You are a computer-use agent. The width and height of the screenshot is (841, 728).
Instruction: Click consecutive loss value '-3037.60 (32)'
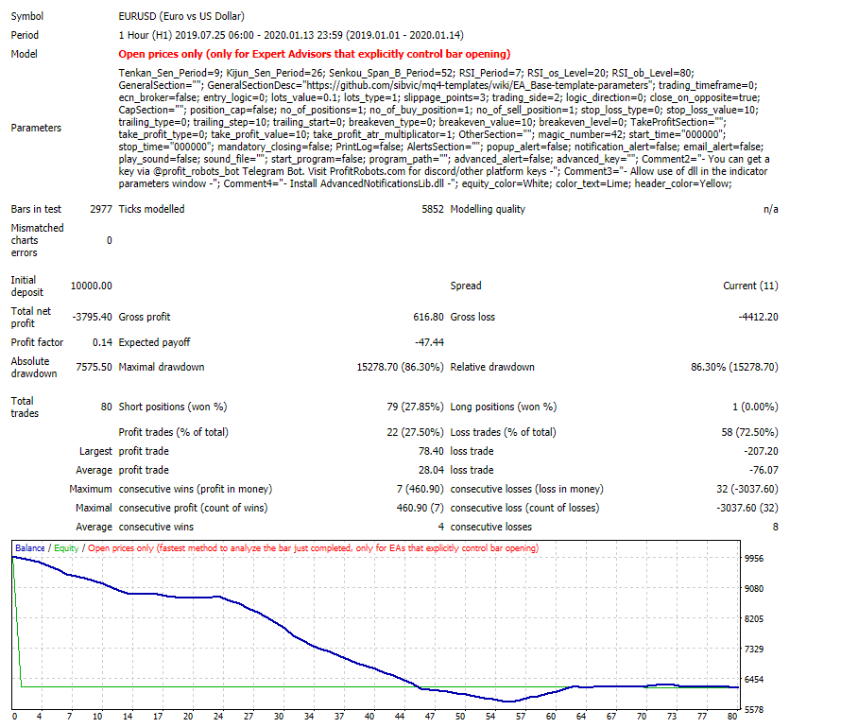[x=747, y=508]
